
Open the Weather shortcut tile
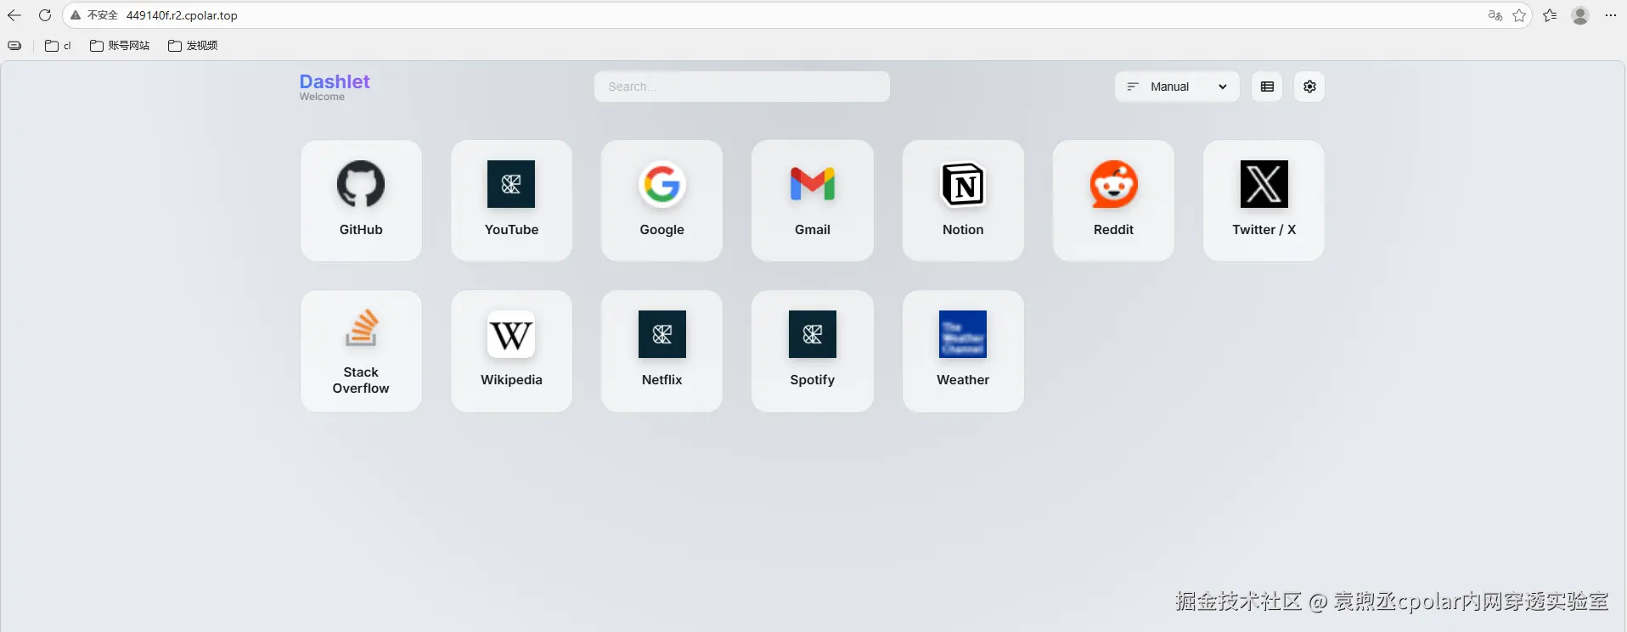tap(963, 351)
